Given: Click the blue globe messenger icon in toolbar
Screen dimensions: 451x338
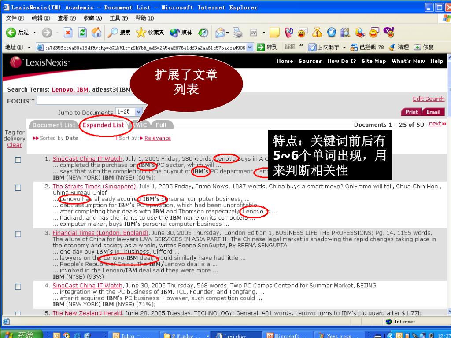Looking at the screenshot, I should point(331,33).
